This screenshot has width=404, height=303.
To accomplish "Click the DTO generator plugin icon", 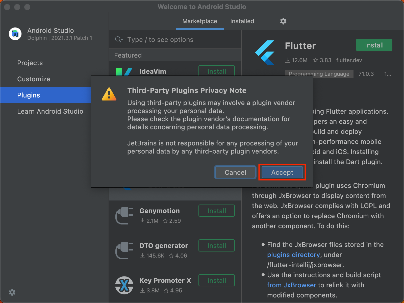I will coord(124,250).
